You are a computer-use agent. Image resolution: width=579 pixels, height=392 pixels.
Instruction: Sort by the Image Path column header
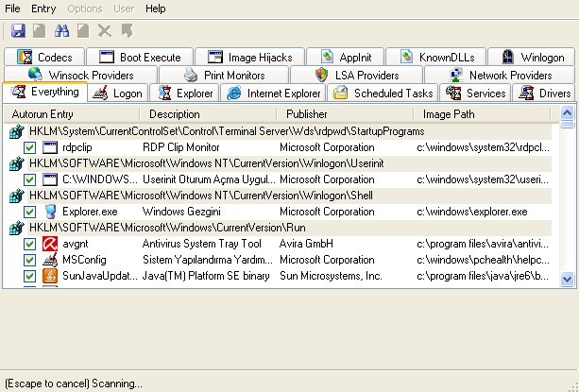tap(482, 114)
